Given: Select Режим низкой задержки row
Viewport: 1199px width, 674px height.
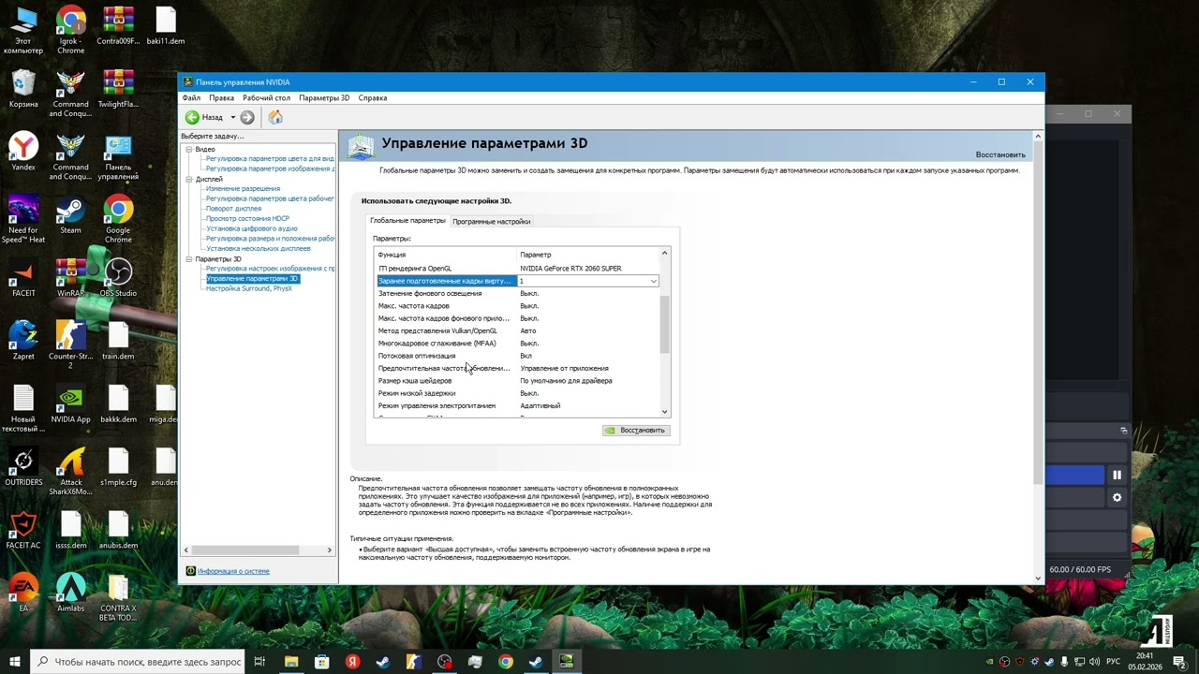Looking at the screenshot, I should tap(517, 393).
